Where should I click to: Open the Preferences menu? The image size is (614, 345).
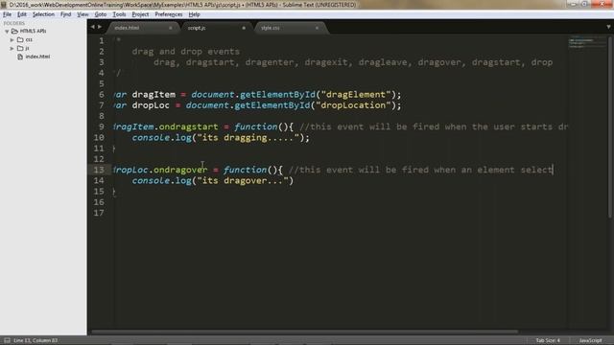(169, 14)
